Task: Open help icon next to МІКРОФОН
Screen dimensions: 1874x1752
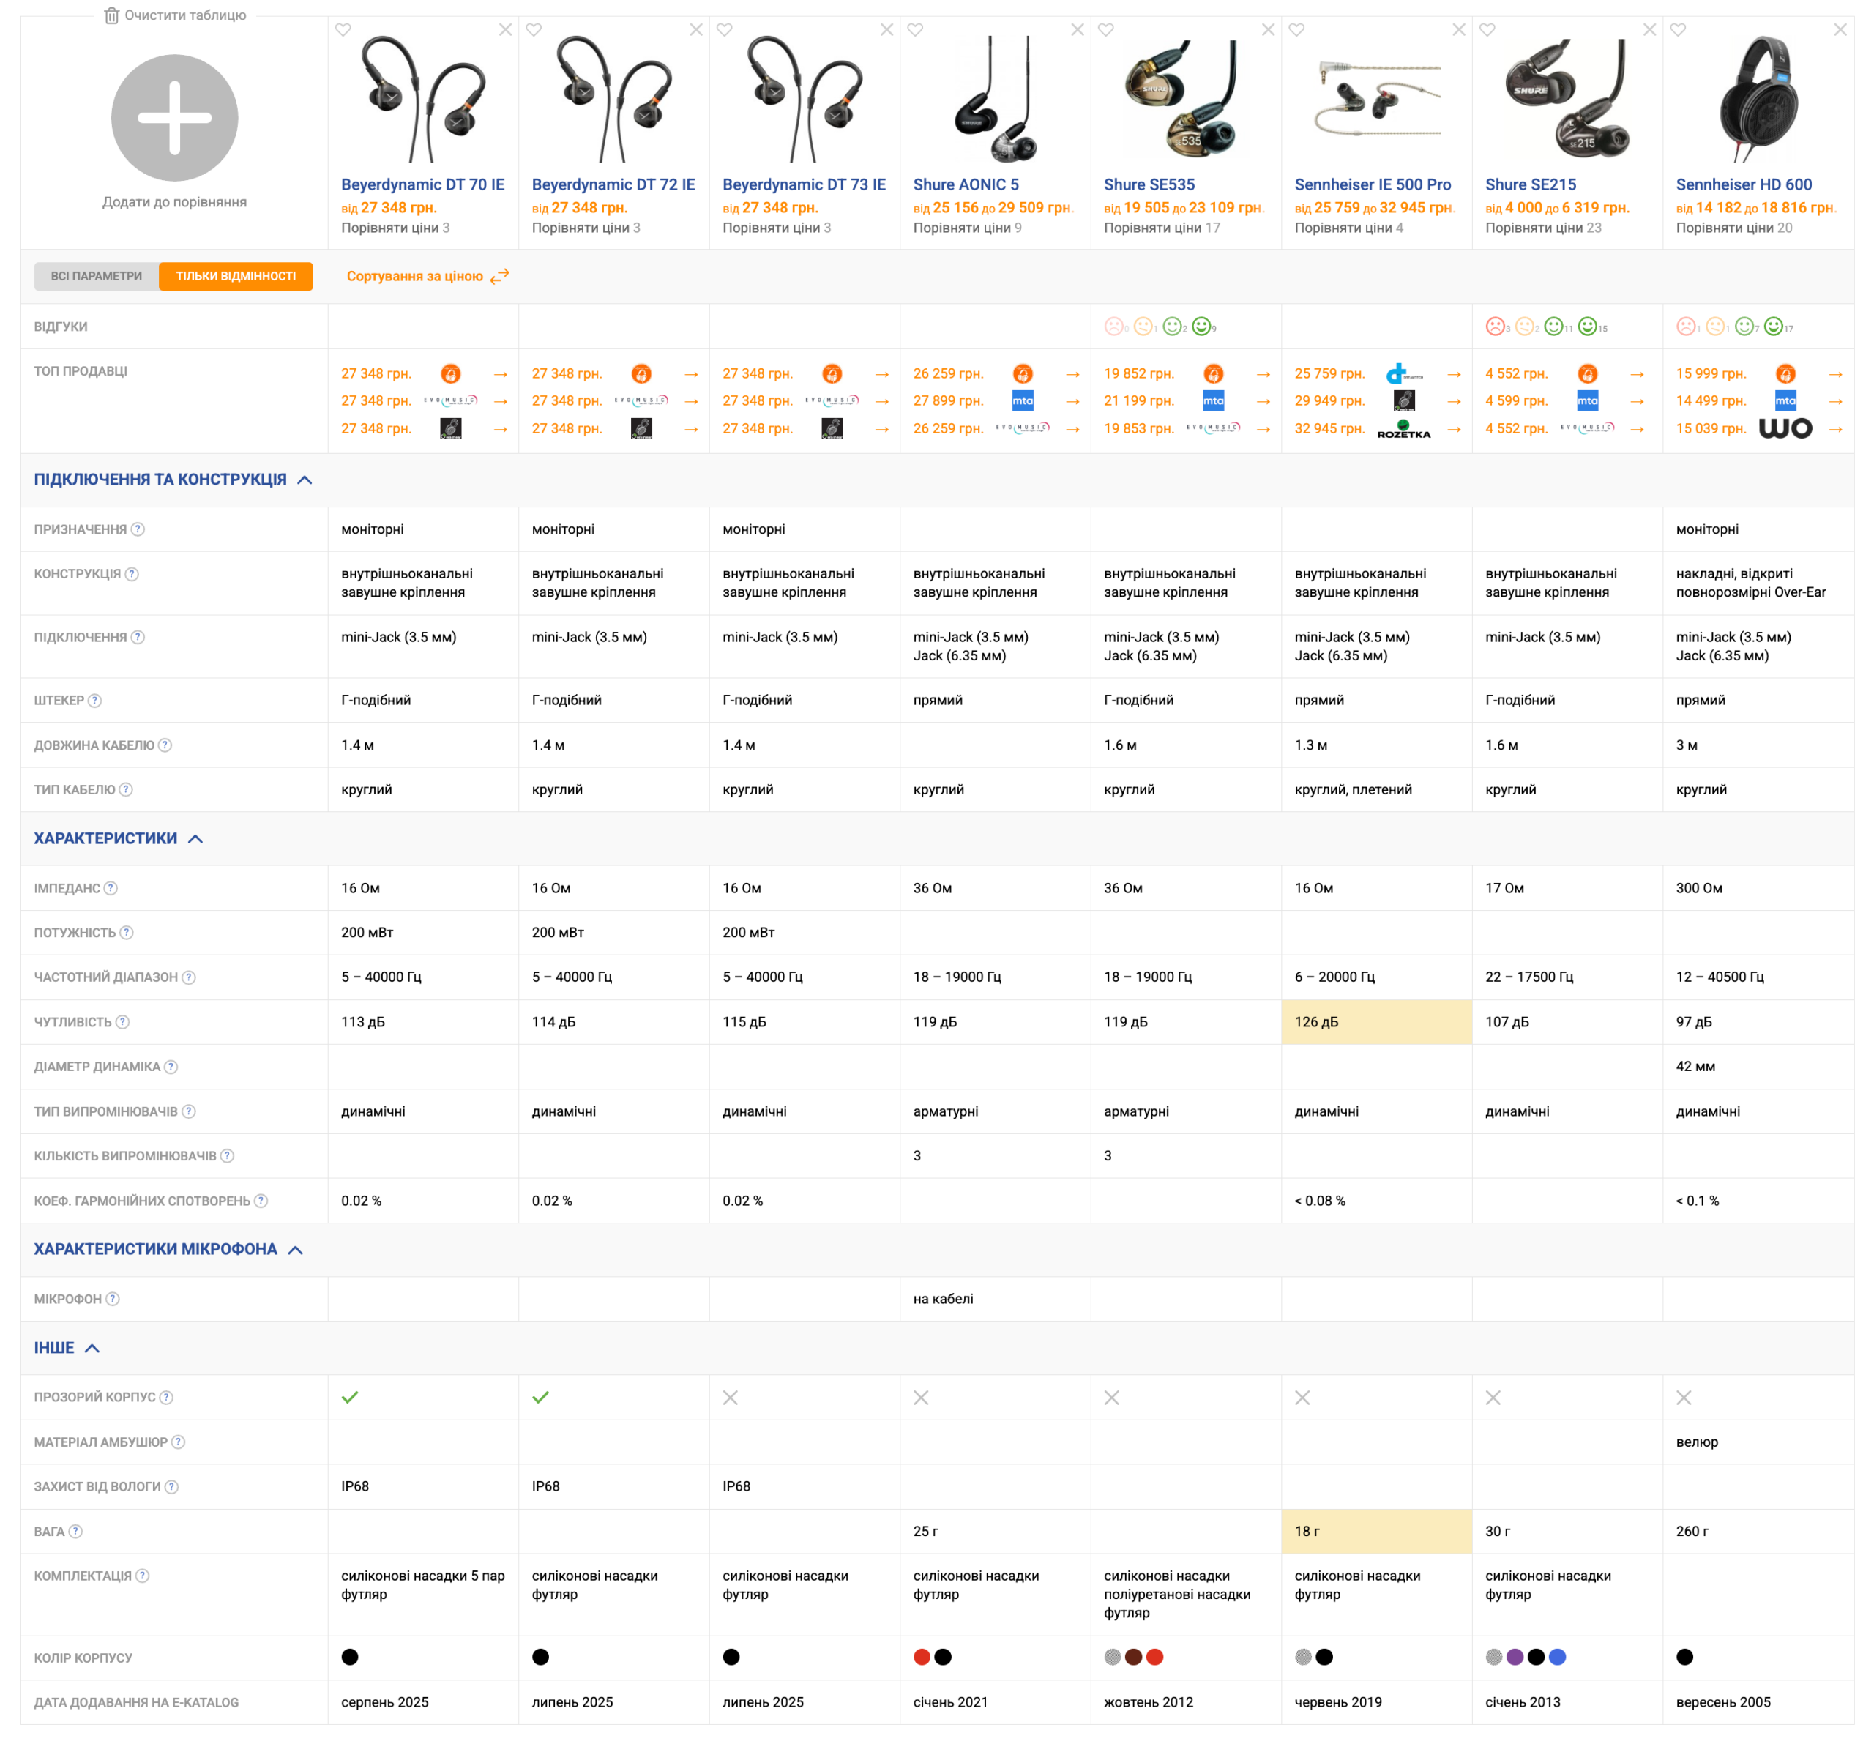Action: [x=112, y=1300]
